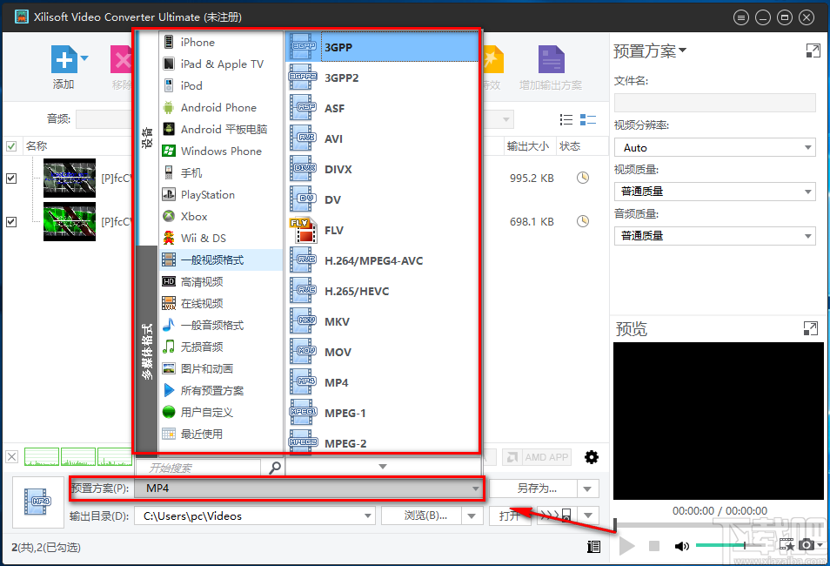
Task: Select the MKV format icon
Action: [303, 321]
